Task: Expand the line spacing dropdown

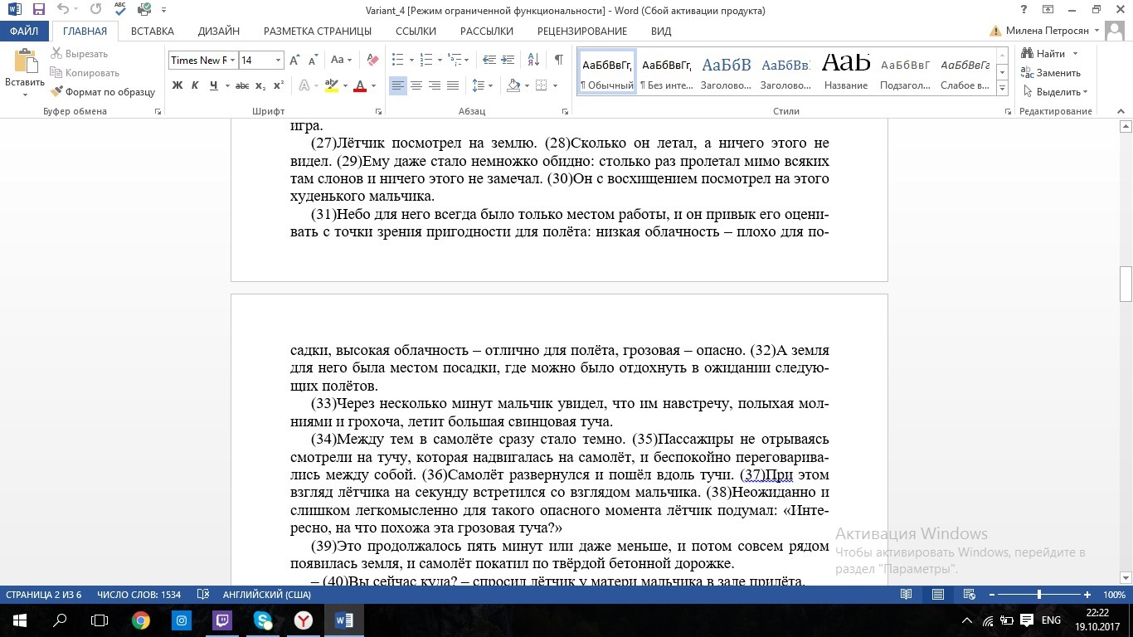Action: tap(483, 85)
